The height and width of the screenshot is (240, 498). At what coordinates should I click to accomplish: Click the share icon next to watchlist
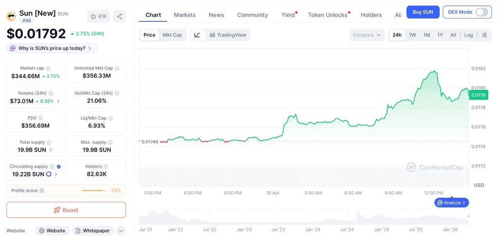click(120, 17)
